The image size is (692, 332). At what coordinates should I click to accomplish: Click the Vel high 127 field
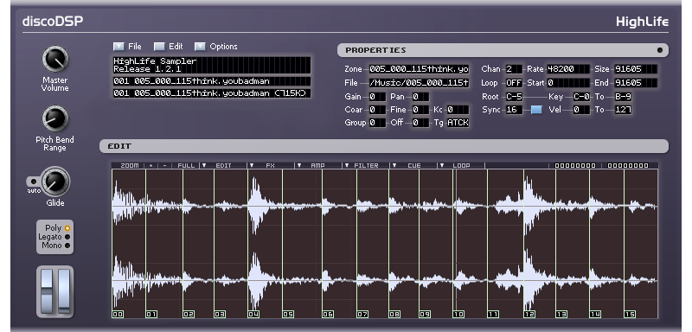(x=623, y=110)
